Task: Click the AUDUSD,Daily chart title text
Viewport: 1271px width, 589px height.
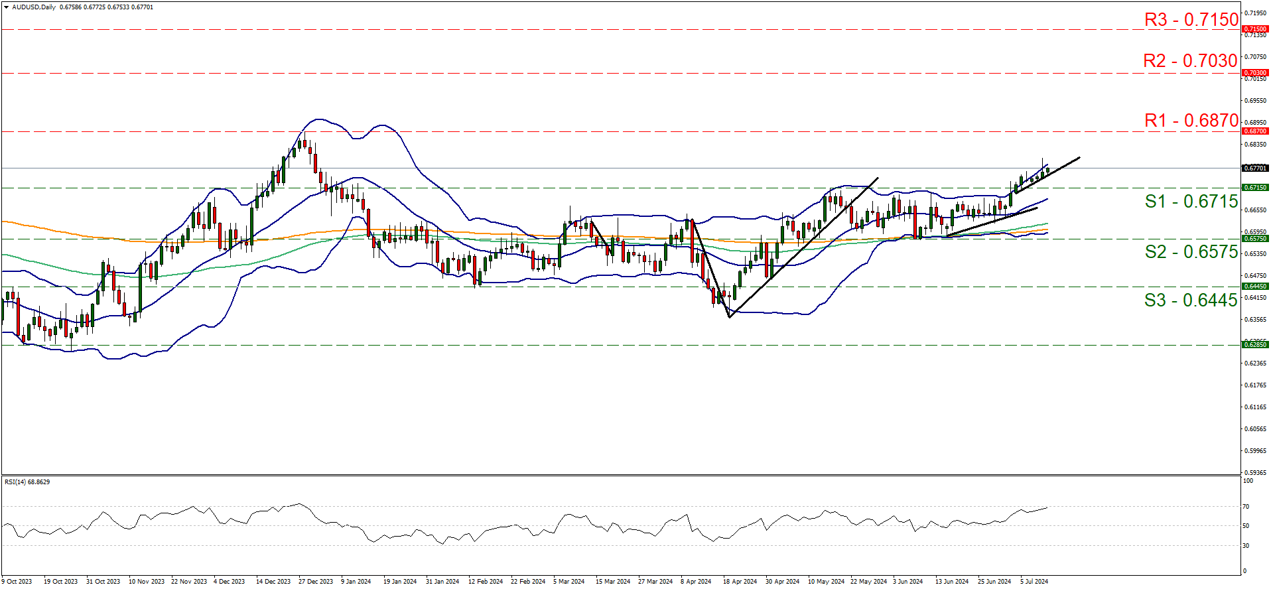Action: 34,7
